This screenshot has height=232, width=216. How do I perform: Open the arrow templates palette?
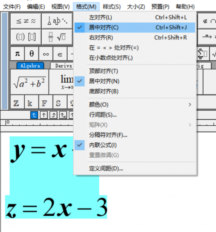click(207, 37)
